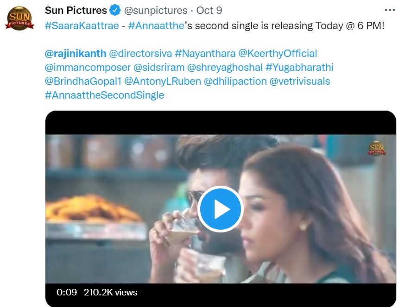Play the tweet video
This screenshot has height=307, width=405.
tap(220, 209)
